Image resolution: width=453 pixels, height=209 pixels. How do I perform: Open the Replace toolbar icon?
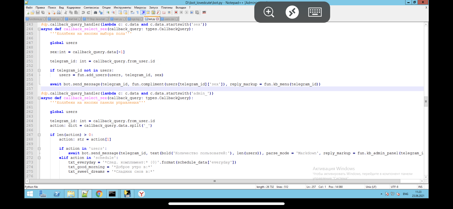pos(101,12)
